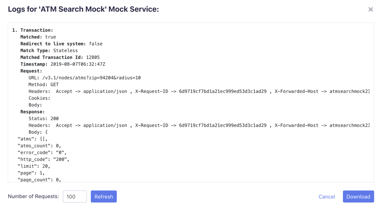The width and height of the screenshot is (381, 209).
Task: Select 'Redirect to live system: false' line
Action: [x=61, y=44]
